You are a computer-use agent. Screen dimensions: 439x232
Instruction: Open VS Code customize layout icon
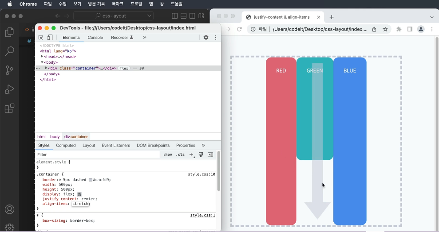[202, 16]
